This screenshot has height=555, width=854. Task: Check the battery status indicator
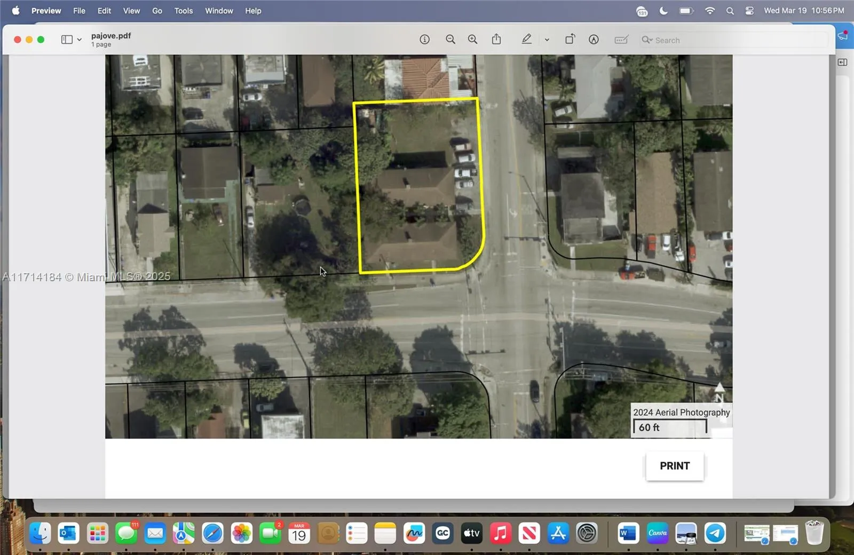click(685, 10)
